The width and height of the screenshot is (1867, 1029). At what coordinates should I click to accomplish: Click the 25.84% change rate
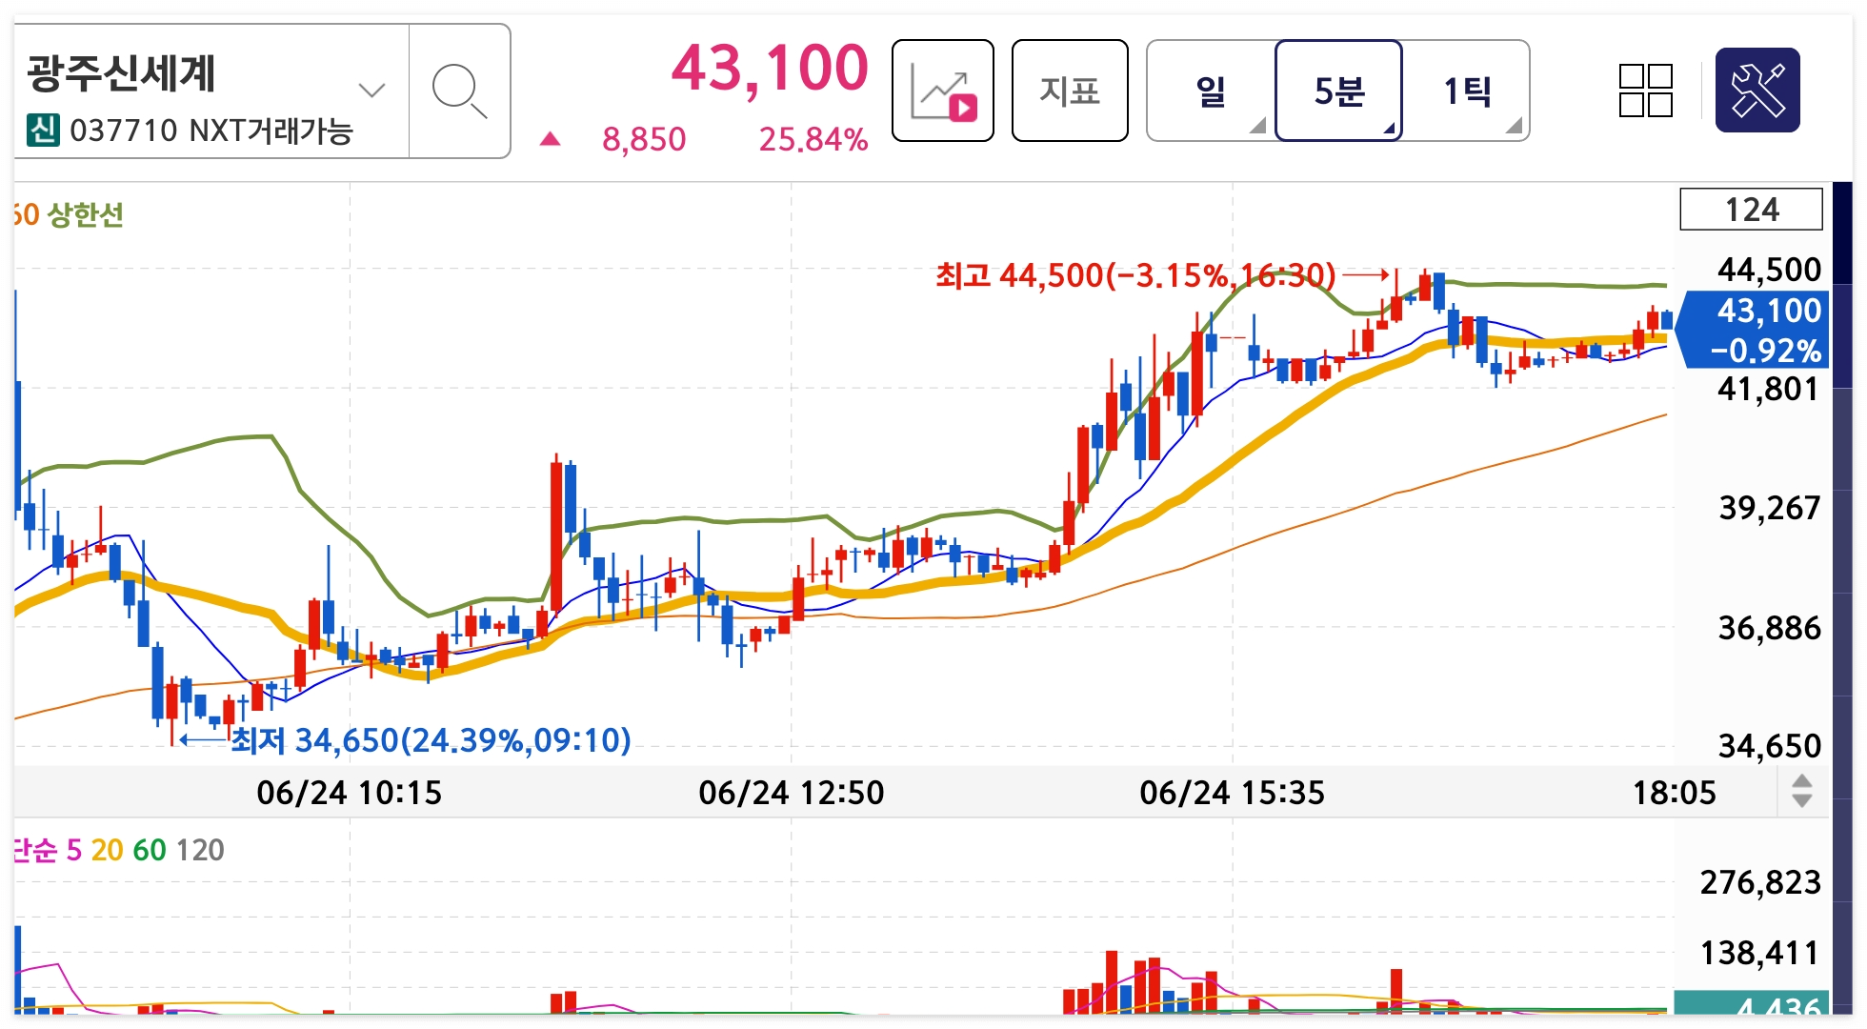pos(813,140)
